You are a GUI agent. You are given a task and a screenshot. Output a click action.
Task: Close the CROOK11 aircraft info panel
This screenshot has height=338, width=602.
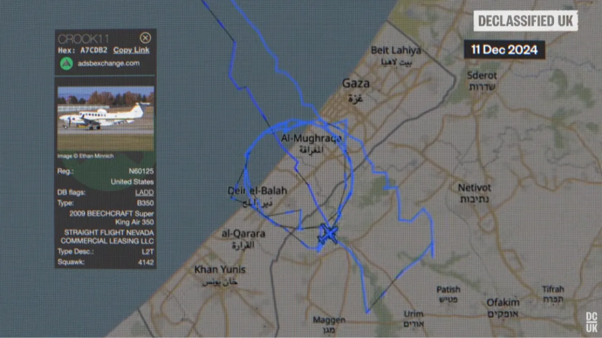[x=145, y=38]
